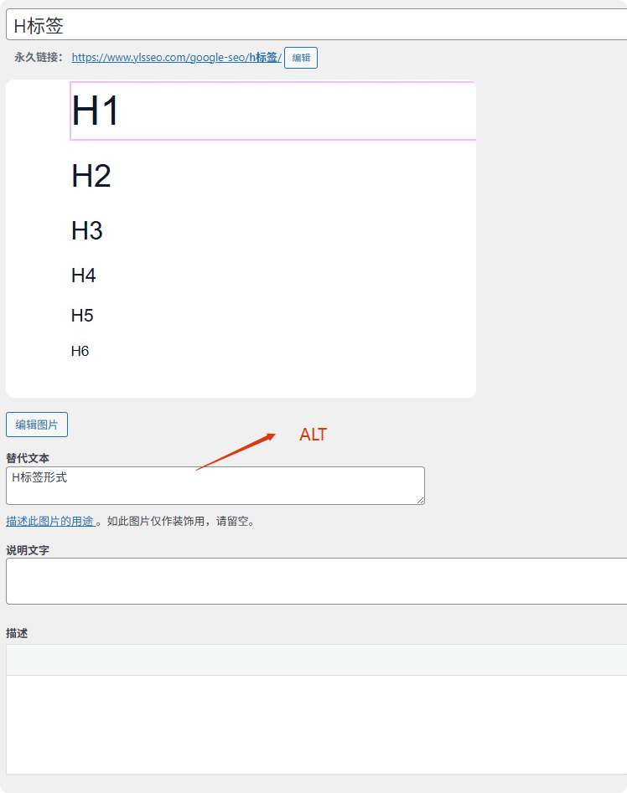Screen dimensions: 627x793
Task: Click the H3 text in the preview image
Action: coord(86,230)
